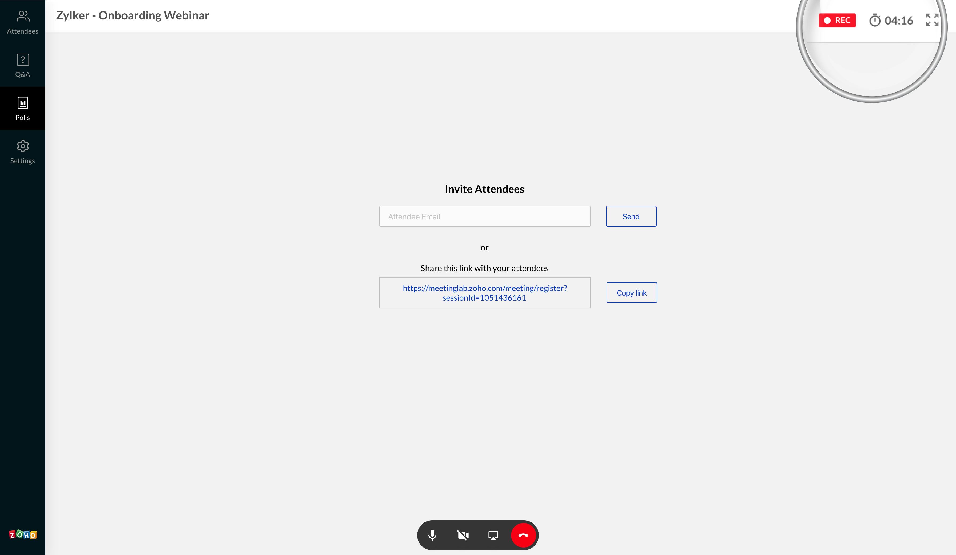Click the 04:16 session timer
The height and width of the screenshot is (555, 956).
pyautogui.click(x=891, y=21)
